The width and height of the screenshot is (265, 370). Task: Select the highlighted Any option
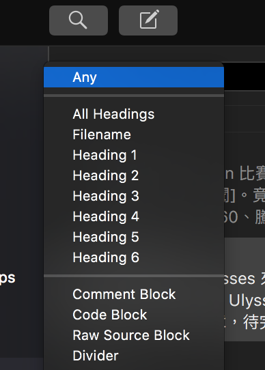click(x=134, y=77)
